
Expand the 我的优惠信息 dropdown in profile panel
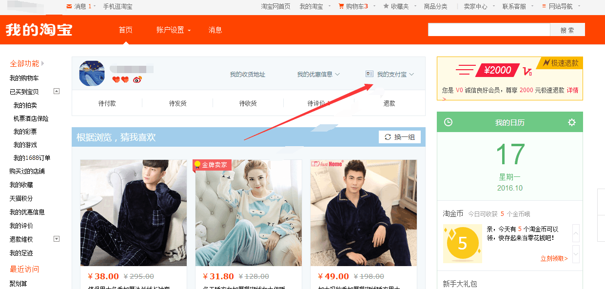click(x=337, y=75)
